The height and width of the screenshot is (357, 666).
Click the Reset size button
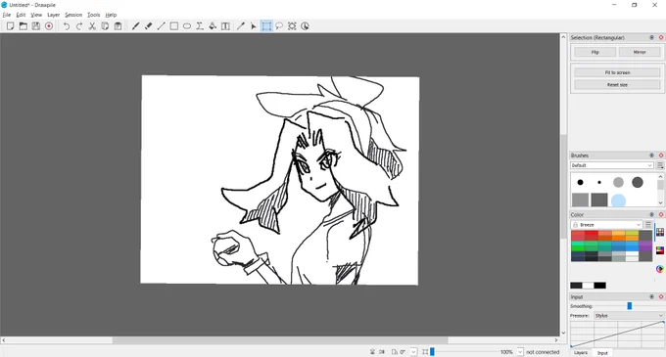[617, 85]
